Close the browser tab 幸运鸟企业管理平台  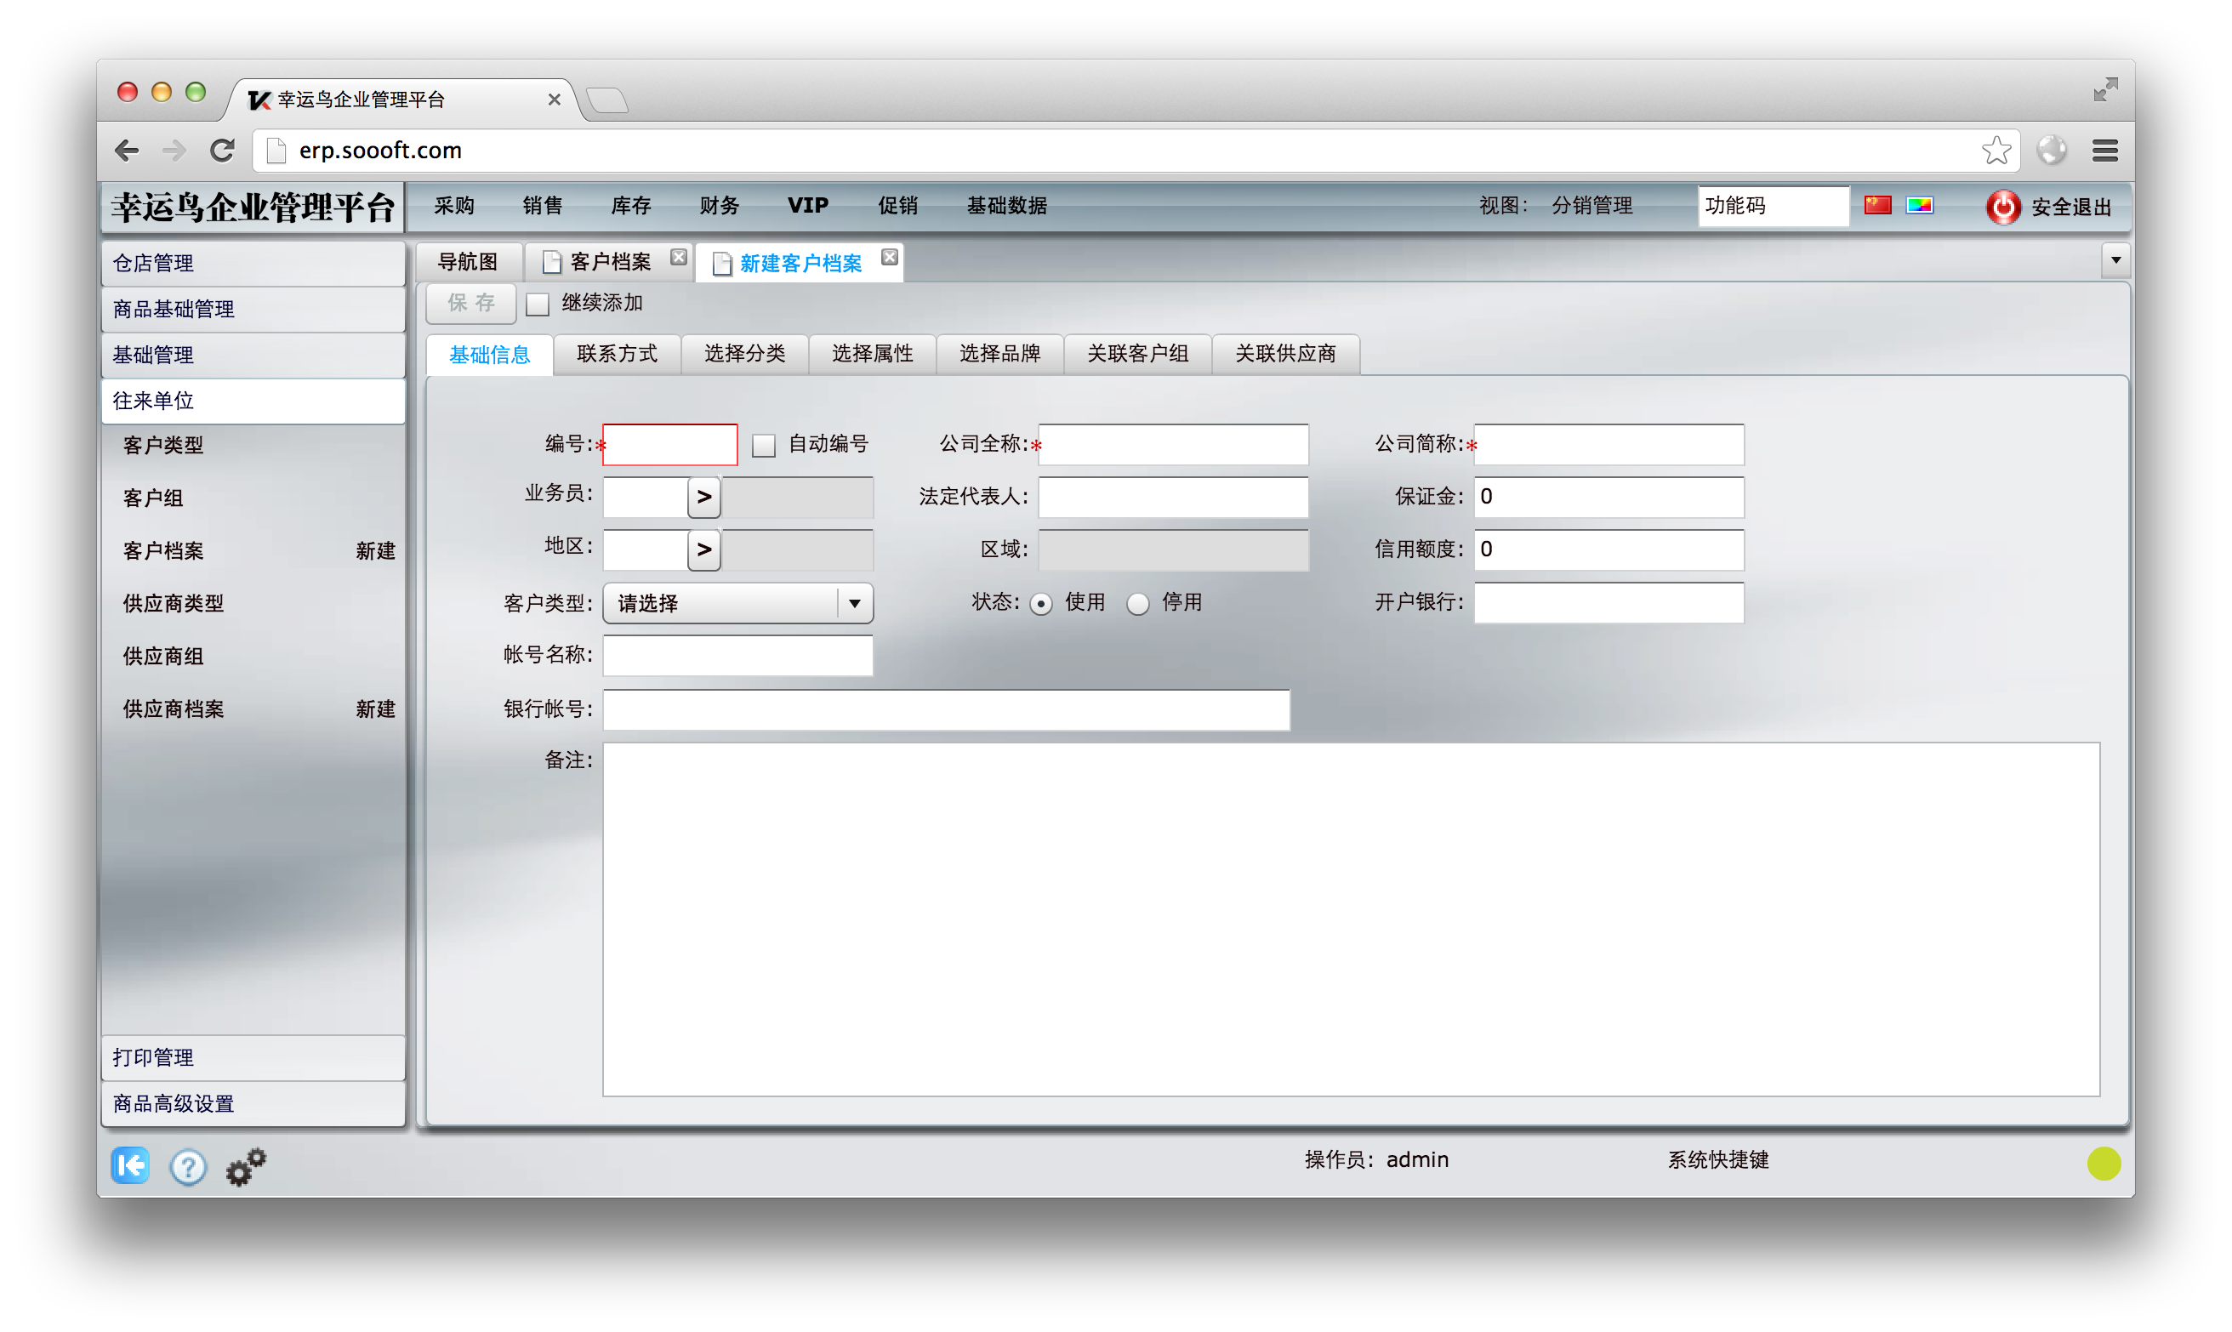554,100
